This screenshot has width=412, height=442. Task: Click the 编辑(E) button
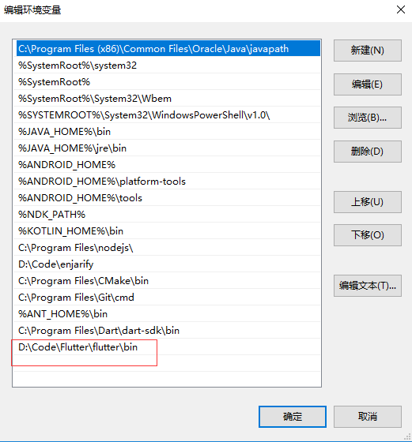click(x=368, y=84)
